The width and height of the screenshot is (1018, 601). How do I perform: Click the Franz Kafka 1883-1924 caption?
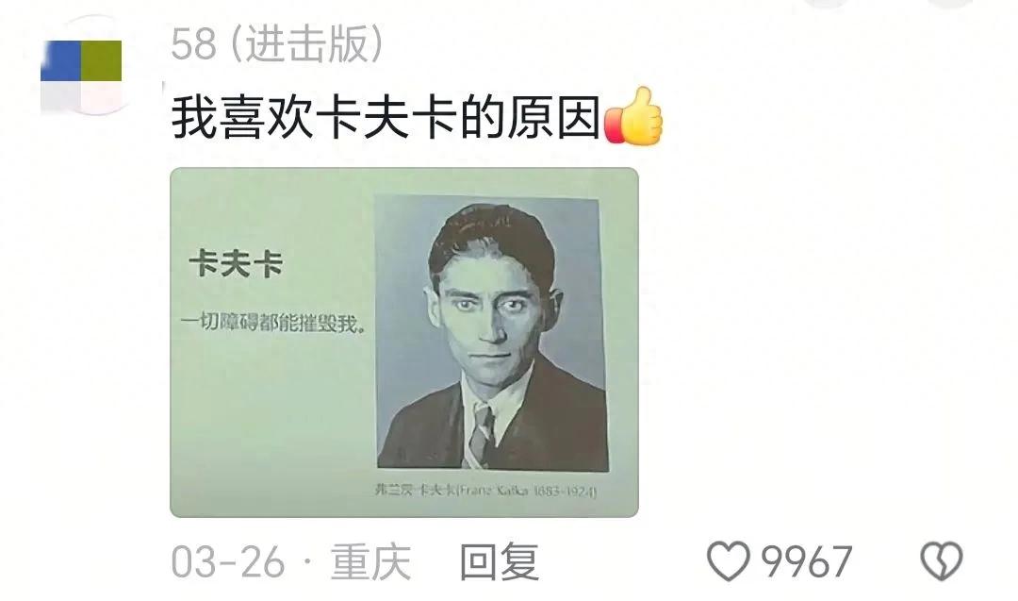485,490
